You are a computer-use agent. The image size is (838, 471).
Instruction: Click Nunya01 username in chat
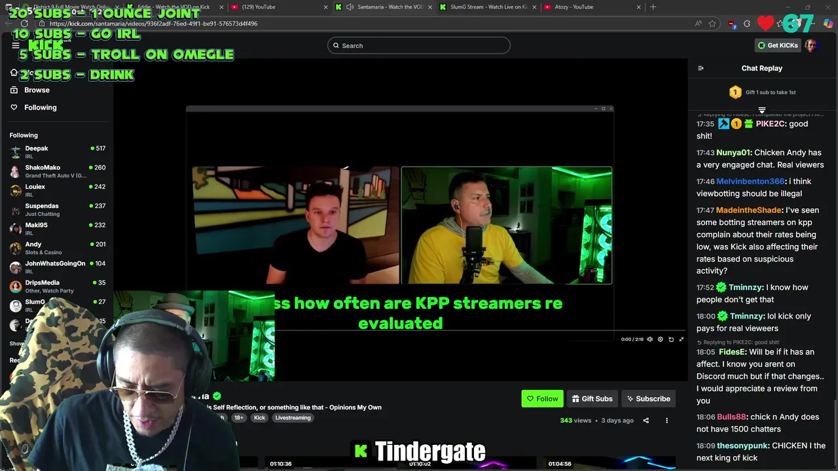point(733,152)
